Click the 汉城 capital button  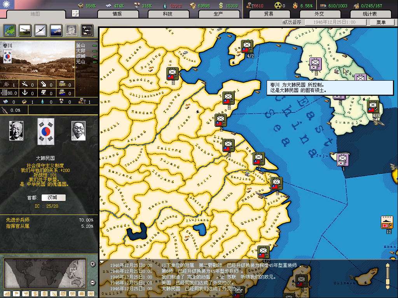(53, 198)
